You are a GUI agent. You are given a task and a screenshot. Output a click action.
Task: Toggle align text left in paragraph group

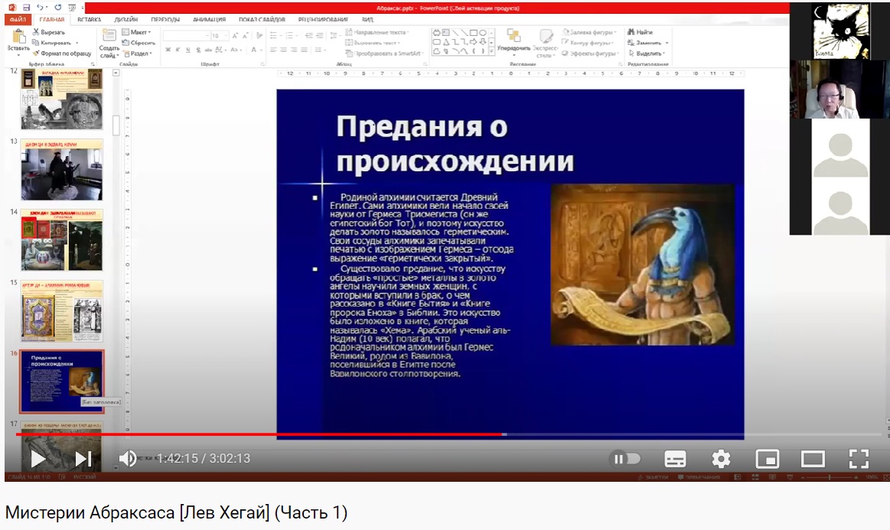tap(273, 50)
